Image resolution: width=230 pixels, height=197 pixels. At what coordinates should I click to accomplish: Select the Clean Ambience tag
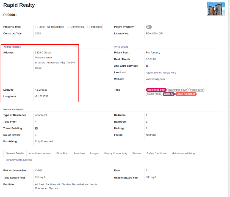pos(186,94)
